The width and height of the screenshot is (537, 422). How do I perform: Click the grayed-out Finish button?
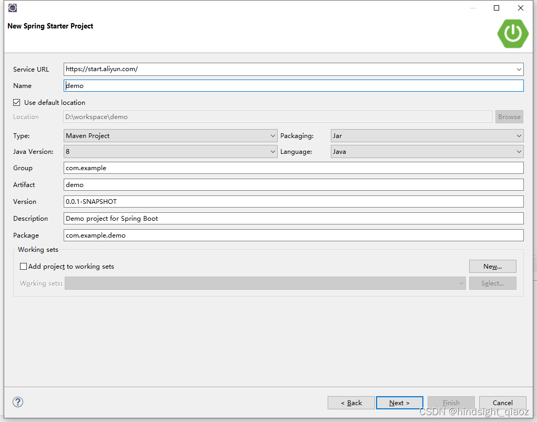(x=451, y=403)
